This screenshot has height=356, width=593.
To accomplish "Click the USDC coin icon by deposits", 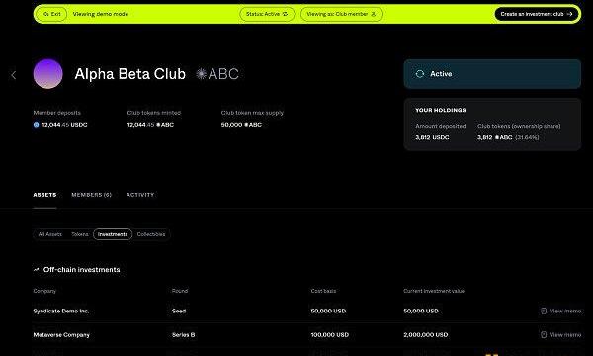I will [37, 125].
